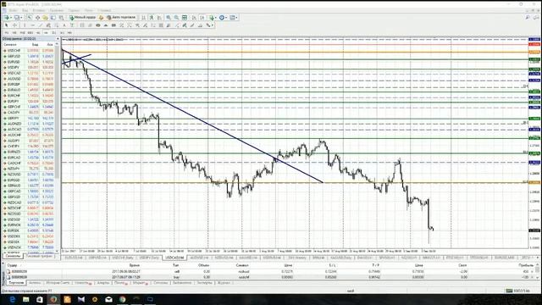Select the text label tool
The image size is (542, 305).
[72, 25]
